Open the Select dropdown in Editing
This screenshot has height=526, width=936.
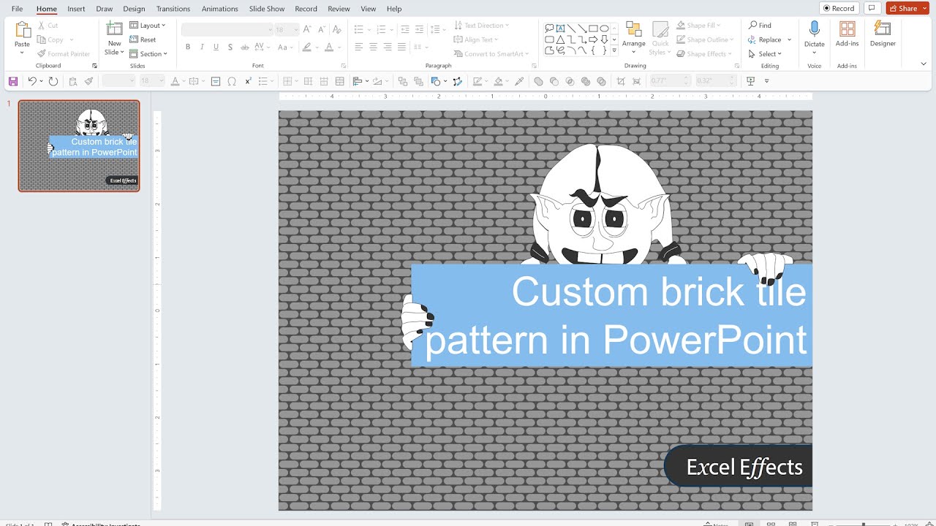click(765, 54)
